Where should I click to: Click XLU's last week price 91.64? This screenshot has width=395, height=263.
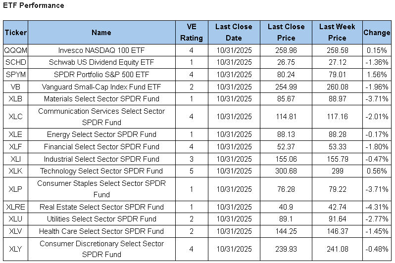coord(337,219)
